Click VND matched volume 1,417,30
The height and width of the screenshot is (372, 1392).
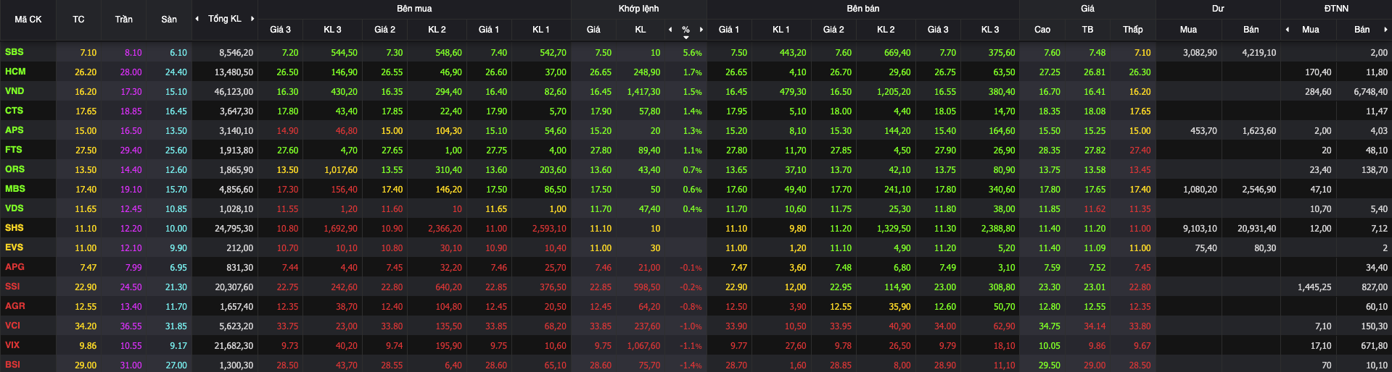click(x=643, y=92)
